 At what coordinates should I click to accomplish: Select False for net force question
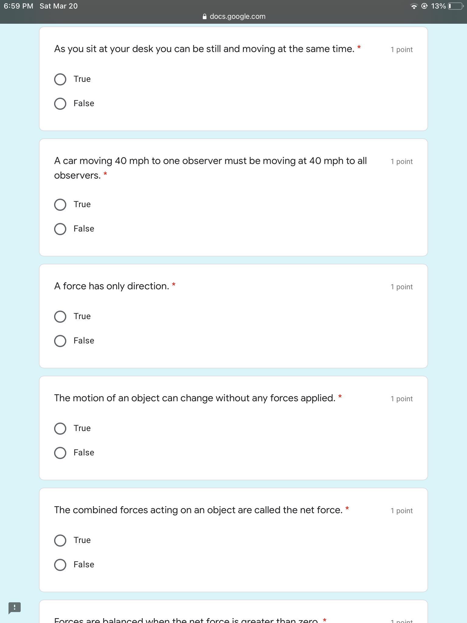click(x=60, y=565)
